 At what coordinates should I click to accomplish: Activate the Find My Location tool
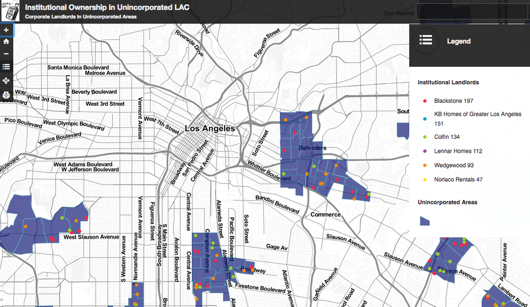6,81
